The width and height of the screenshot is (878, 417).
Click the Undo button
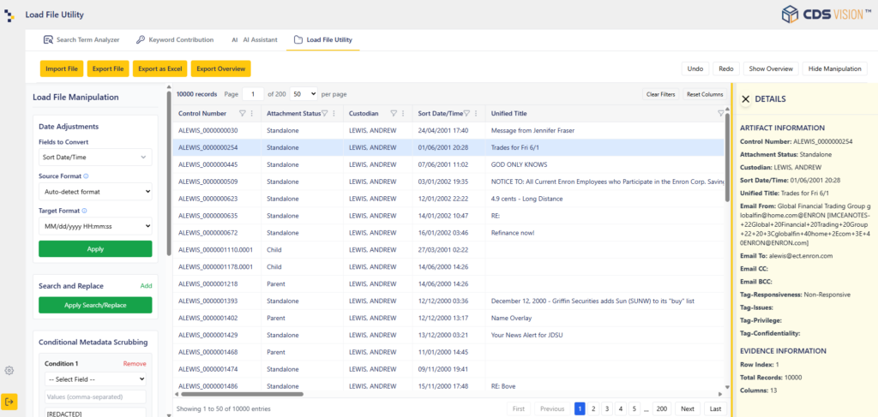pyautogui.click(x=695, y=69)
